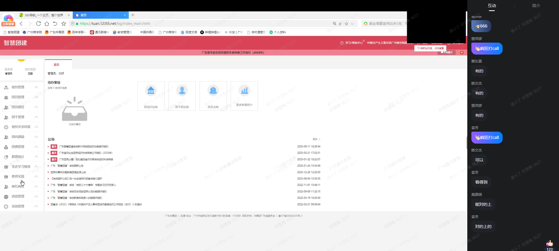The width and height of the screenshot is (559, 251).
Task: Click the bookmark star beside home icon
Action: point(64,24)
